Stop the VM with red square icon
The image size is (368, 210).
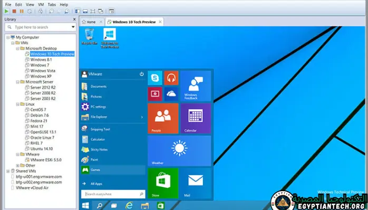point(14,10)
